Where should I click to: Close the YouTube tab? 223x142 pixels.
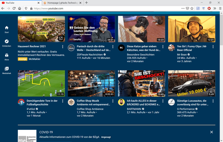pos(38,3)
